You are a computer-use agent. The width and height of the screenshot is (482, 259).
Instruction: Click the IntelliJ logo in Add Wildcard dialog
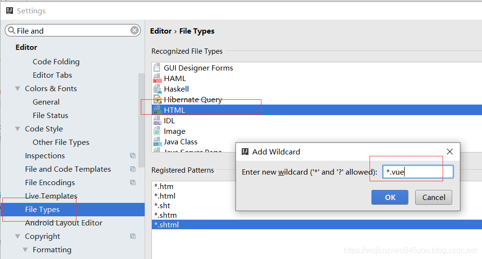[x=245, y=152]
